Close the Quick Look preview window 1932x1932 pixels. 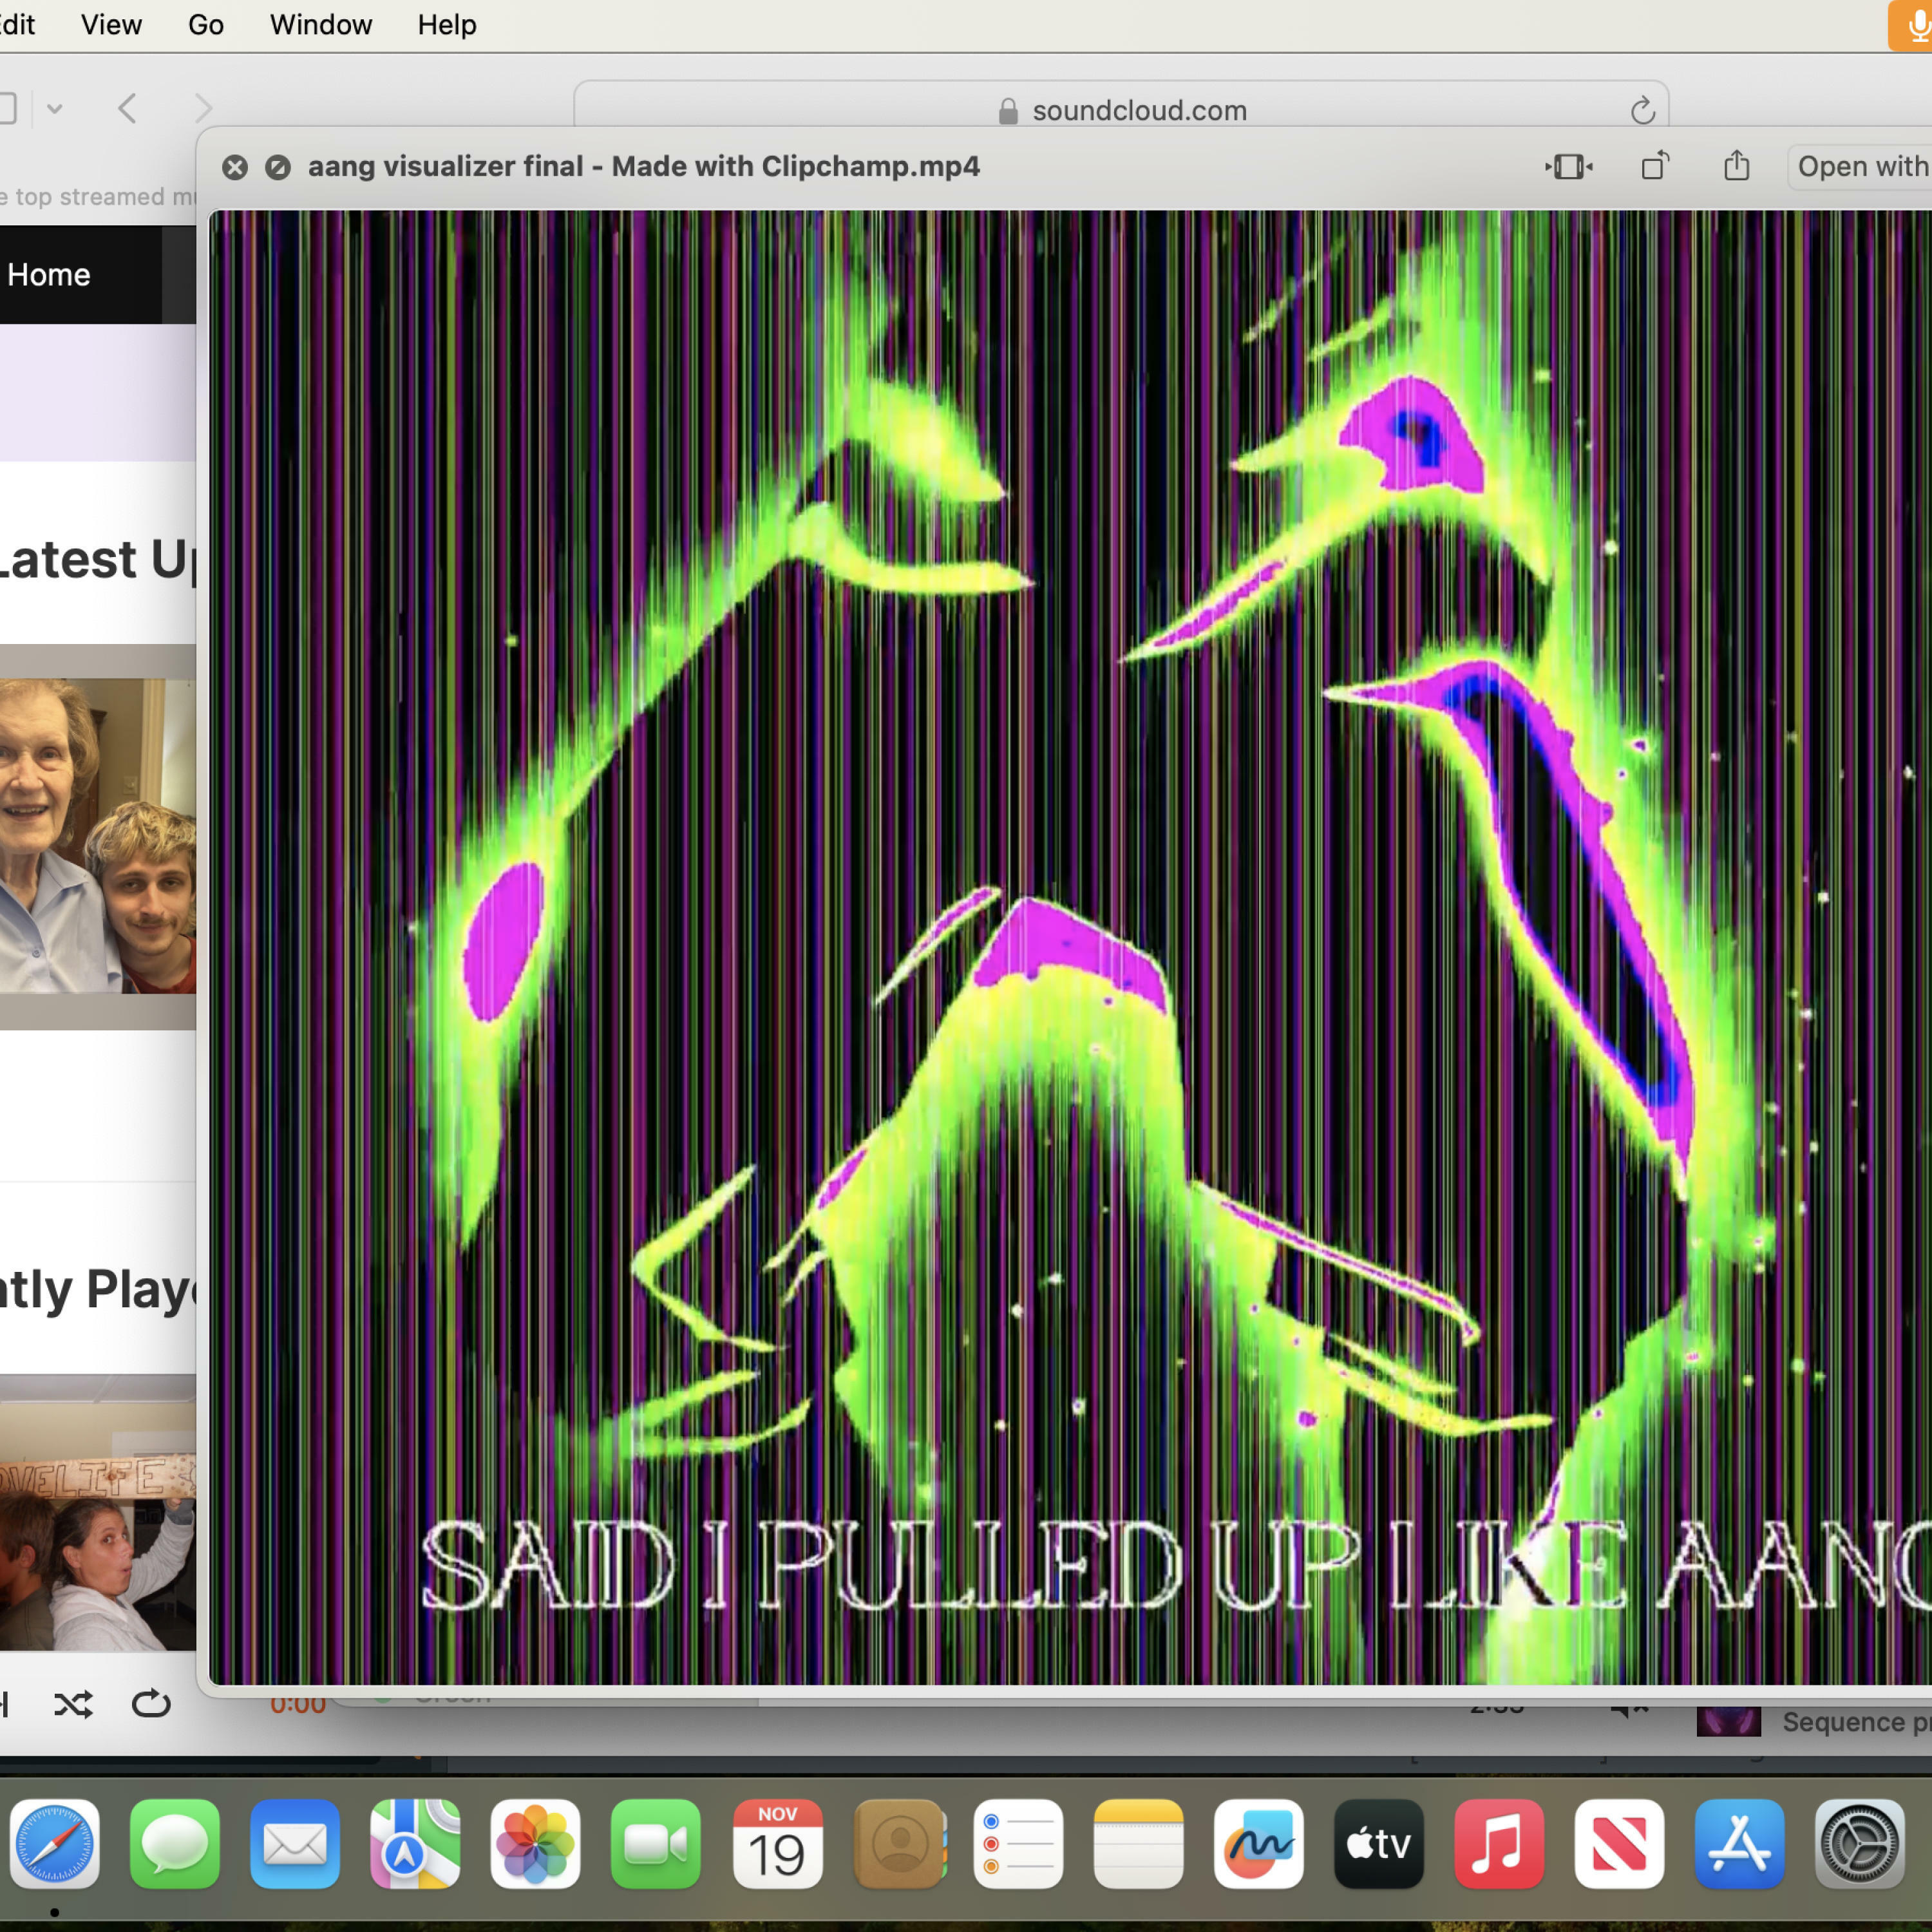pyautogui.click(x=235, y=167)
